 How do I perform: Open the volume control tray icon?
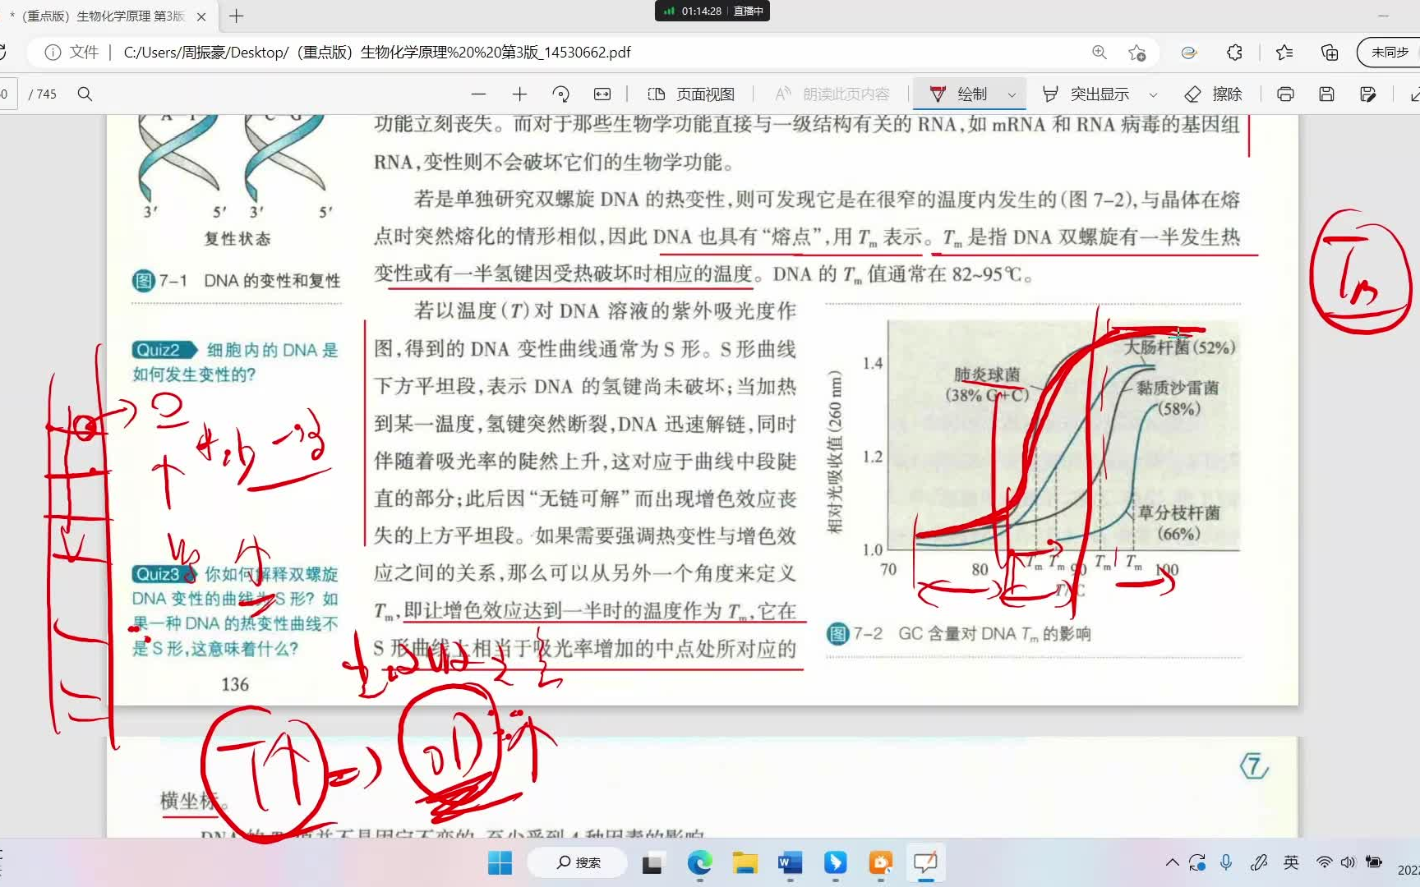(1348, 862)
